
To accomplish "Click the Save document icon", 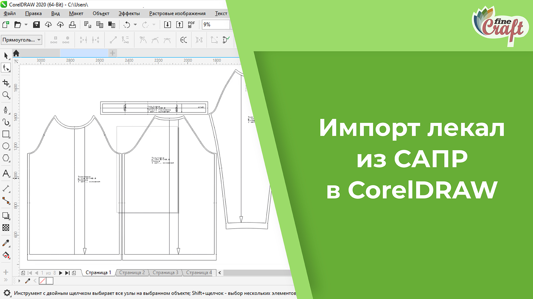I will [36, 25].
